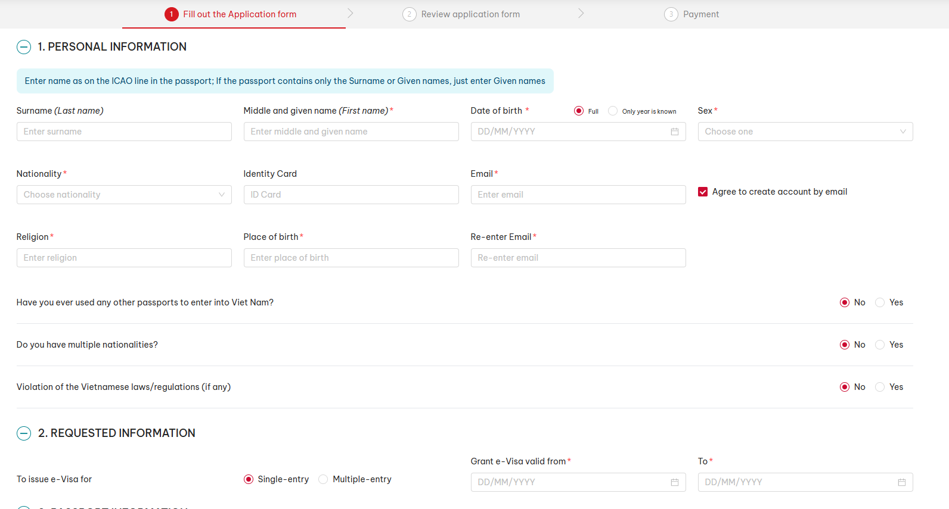Go to the Payment step

(x=691, y=14)
